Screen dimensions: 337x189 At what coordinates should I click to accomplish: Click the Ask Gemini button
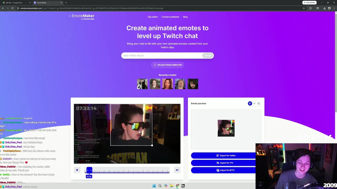coord(309,3)
